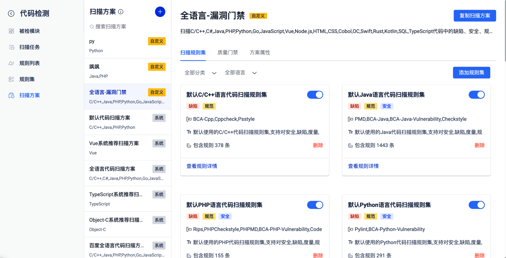This screenshot has width=506, height=258.
Task: Click the 扫描方案 sidebar icon
Action: [x=11, y=95]
